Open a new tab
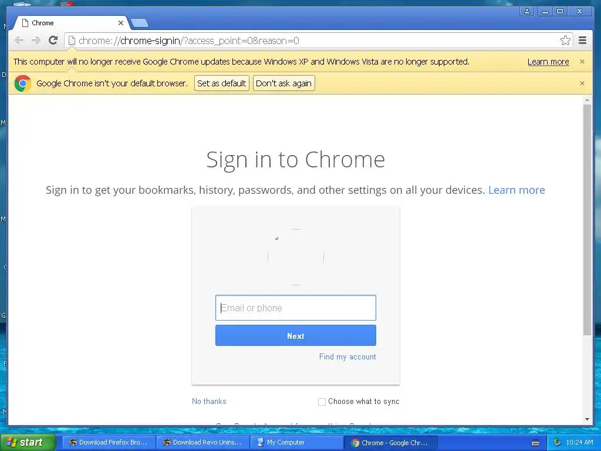Image resolution: width=601 pixels, height=451 pixels. pyautogui.click(x=140, y=23)
